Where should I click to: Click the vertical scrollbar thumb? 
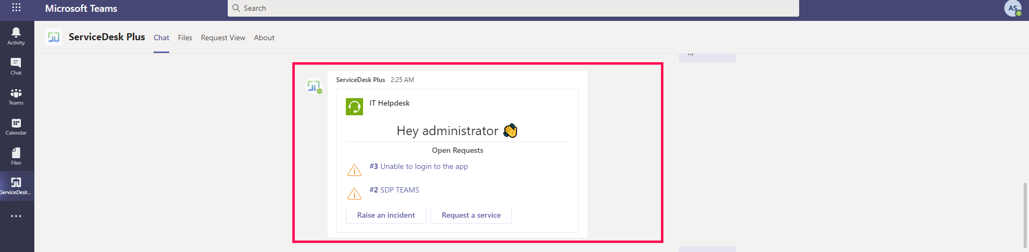1025,216
